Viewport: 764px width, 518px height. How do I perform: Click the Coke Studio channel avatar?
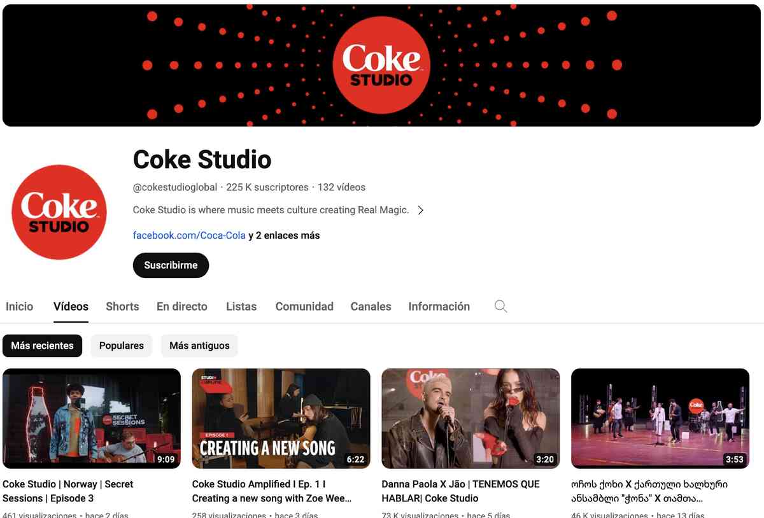tap(59, 212)
